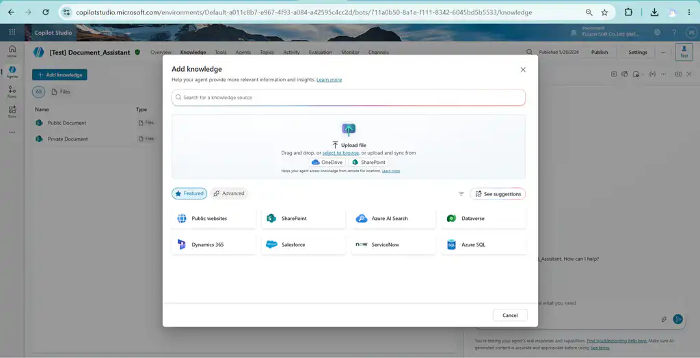Click the Add knowledge button
Screen dimensions: 700x358
59,74
